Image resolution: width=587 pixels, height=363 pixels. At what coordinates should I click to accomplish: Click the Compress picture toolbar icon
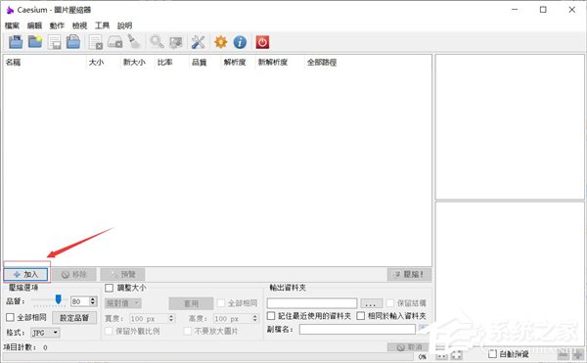pos(175,42)
